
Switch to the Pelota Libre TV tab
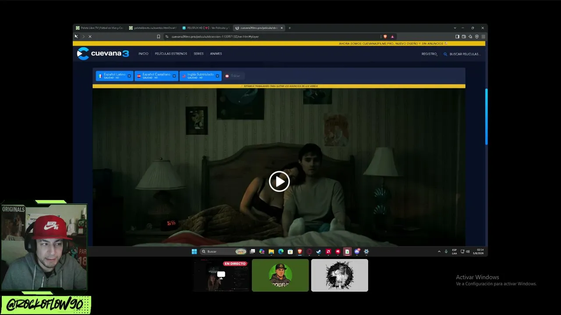pyautogui.click(x=99, y=28)
